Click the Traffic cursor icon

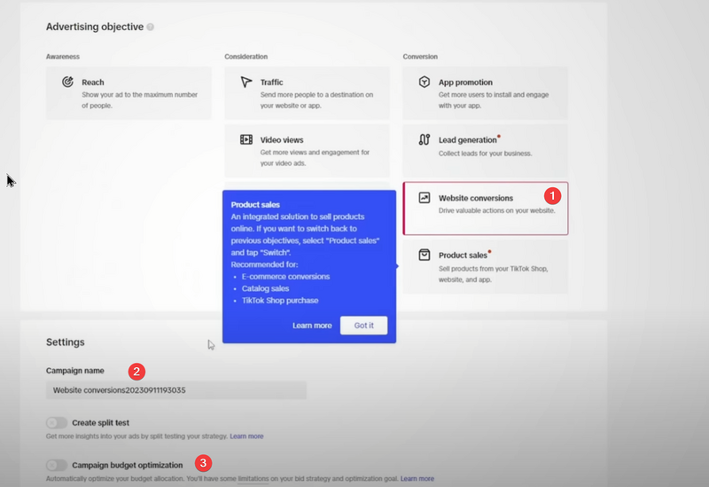point(246,82)
